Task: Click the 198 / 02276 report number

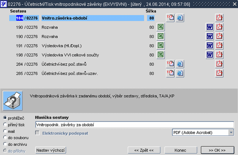Action: [27, 55]
